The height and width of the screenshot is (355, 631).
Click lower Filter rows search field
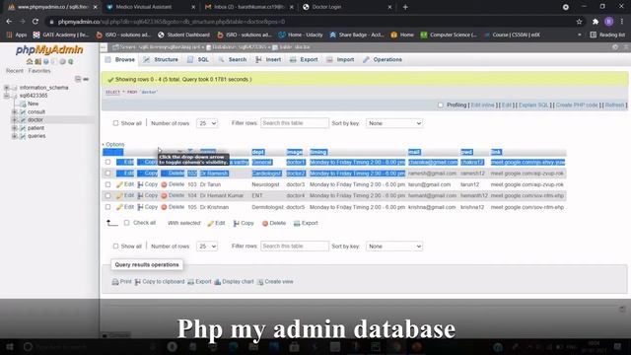coord(295,246)
